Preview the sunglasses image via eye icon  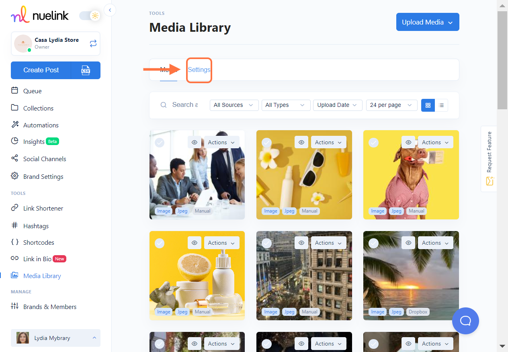pyautogui.click(x=301, y=142)
